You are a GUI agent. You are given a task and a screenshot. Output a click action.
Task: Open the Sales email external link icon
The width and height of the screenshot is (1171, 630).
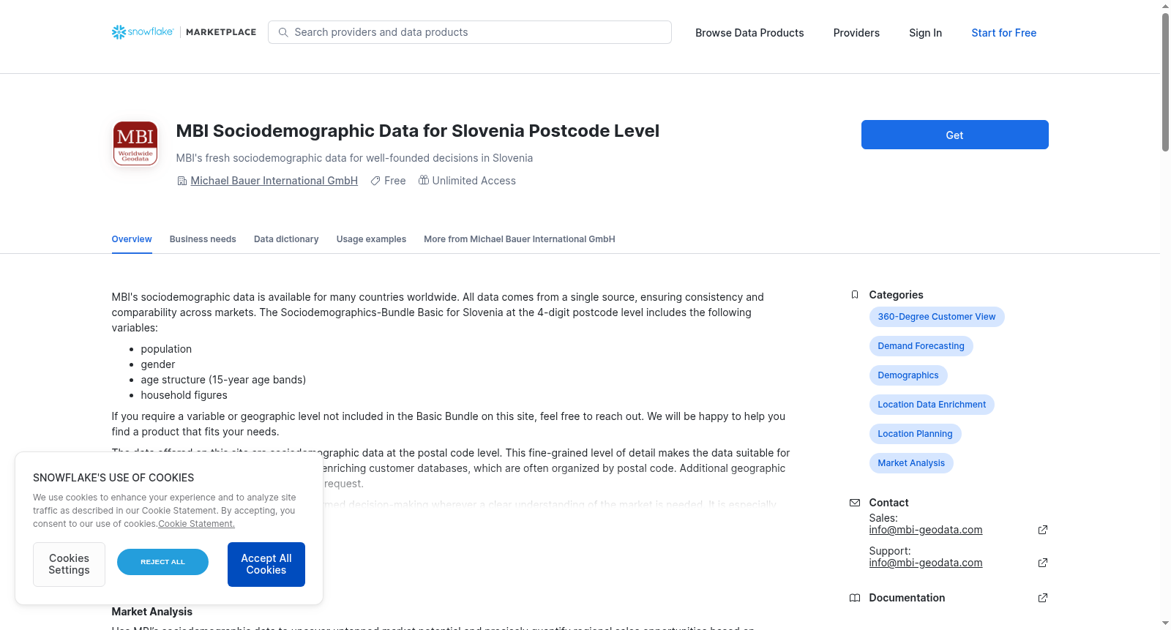coord(1043,530)
